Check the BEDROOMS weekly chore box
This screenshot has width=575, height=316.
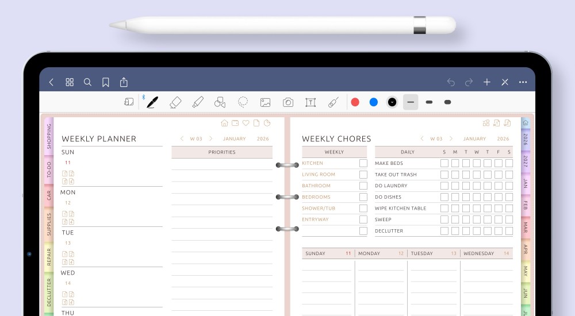pos(363,197)
